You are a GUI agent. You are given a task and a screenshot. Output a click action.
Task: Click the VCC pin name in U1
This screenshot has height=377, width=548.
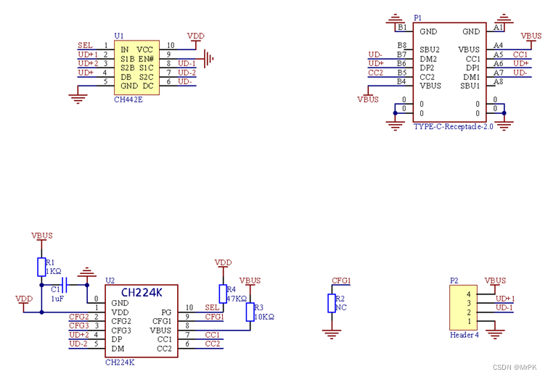pos(144,49)
